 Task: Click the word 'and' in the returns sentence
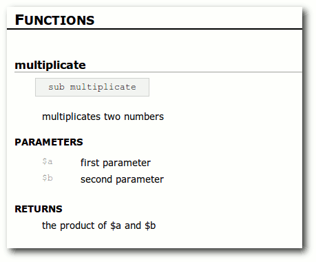point(133,225)
